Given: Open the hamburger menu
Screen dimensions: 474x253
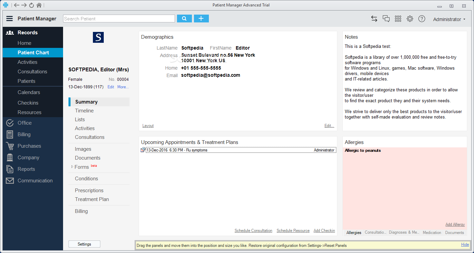Looking at the screenshot, I should click(x=9, y=19).
